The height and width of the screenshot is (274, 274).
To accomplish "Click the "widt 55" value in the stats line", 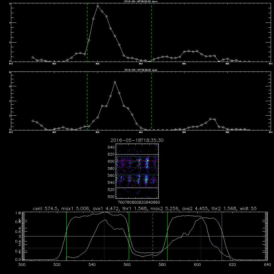I will point(248,209).
